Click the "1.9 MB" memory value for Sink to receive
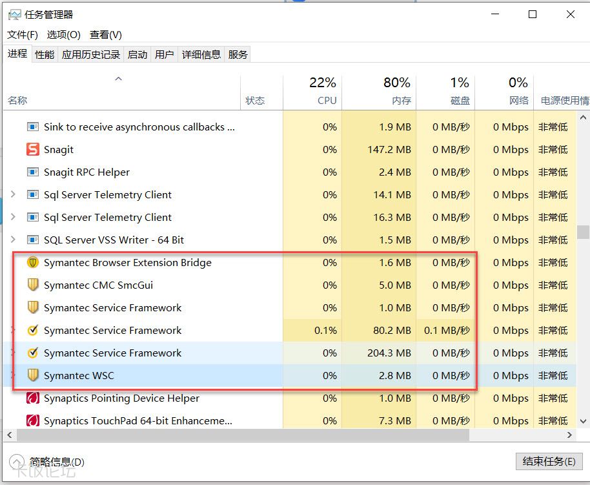Screen dimensions: 590x485 394,127
